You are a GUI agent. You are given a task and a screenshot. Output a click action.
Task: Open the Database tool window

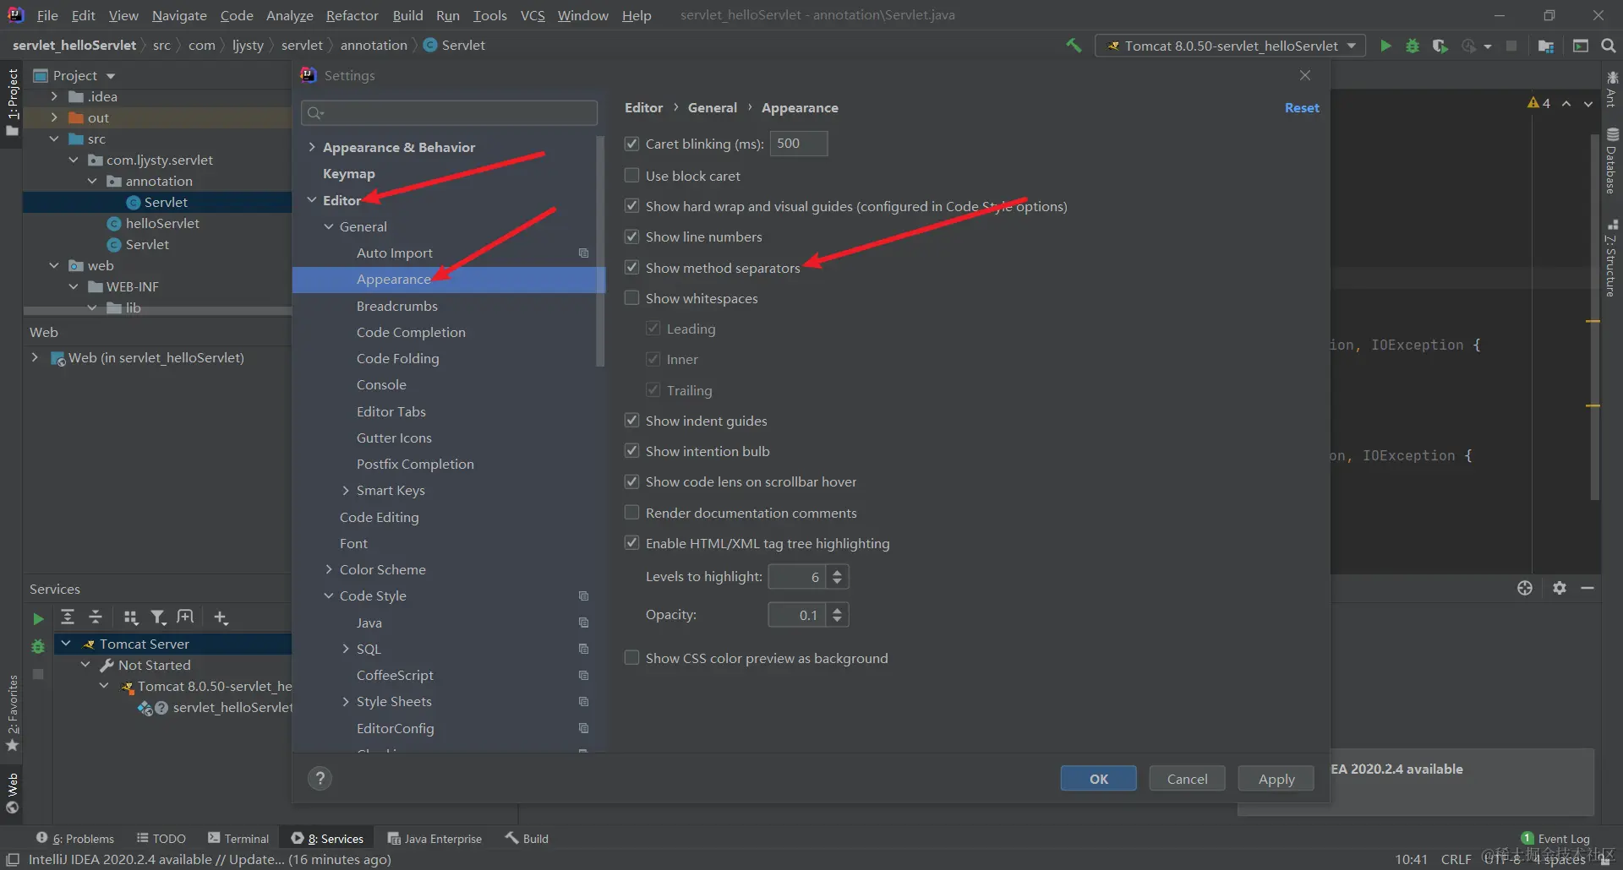(x=1612, y=160)
